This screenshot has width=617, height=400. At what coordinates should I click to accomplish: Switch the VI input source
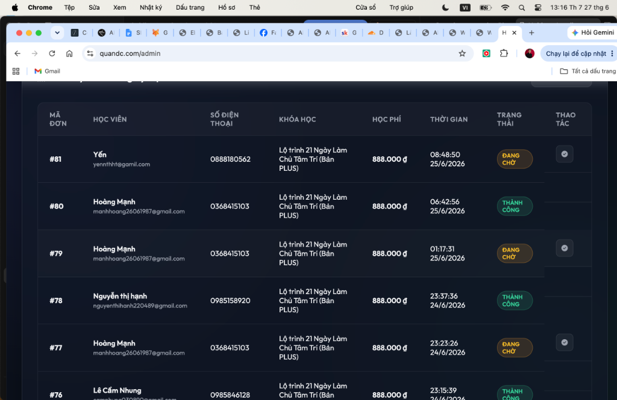(x=465, y=7)
